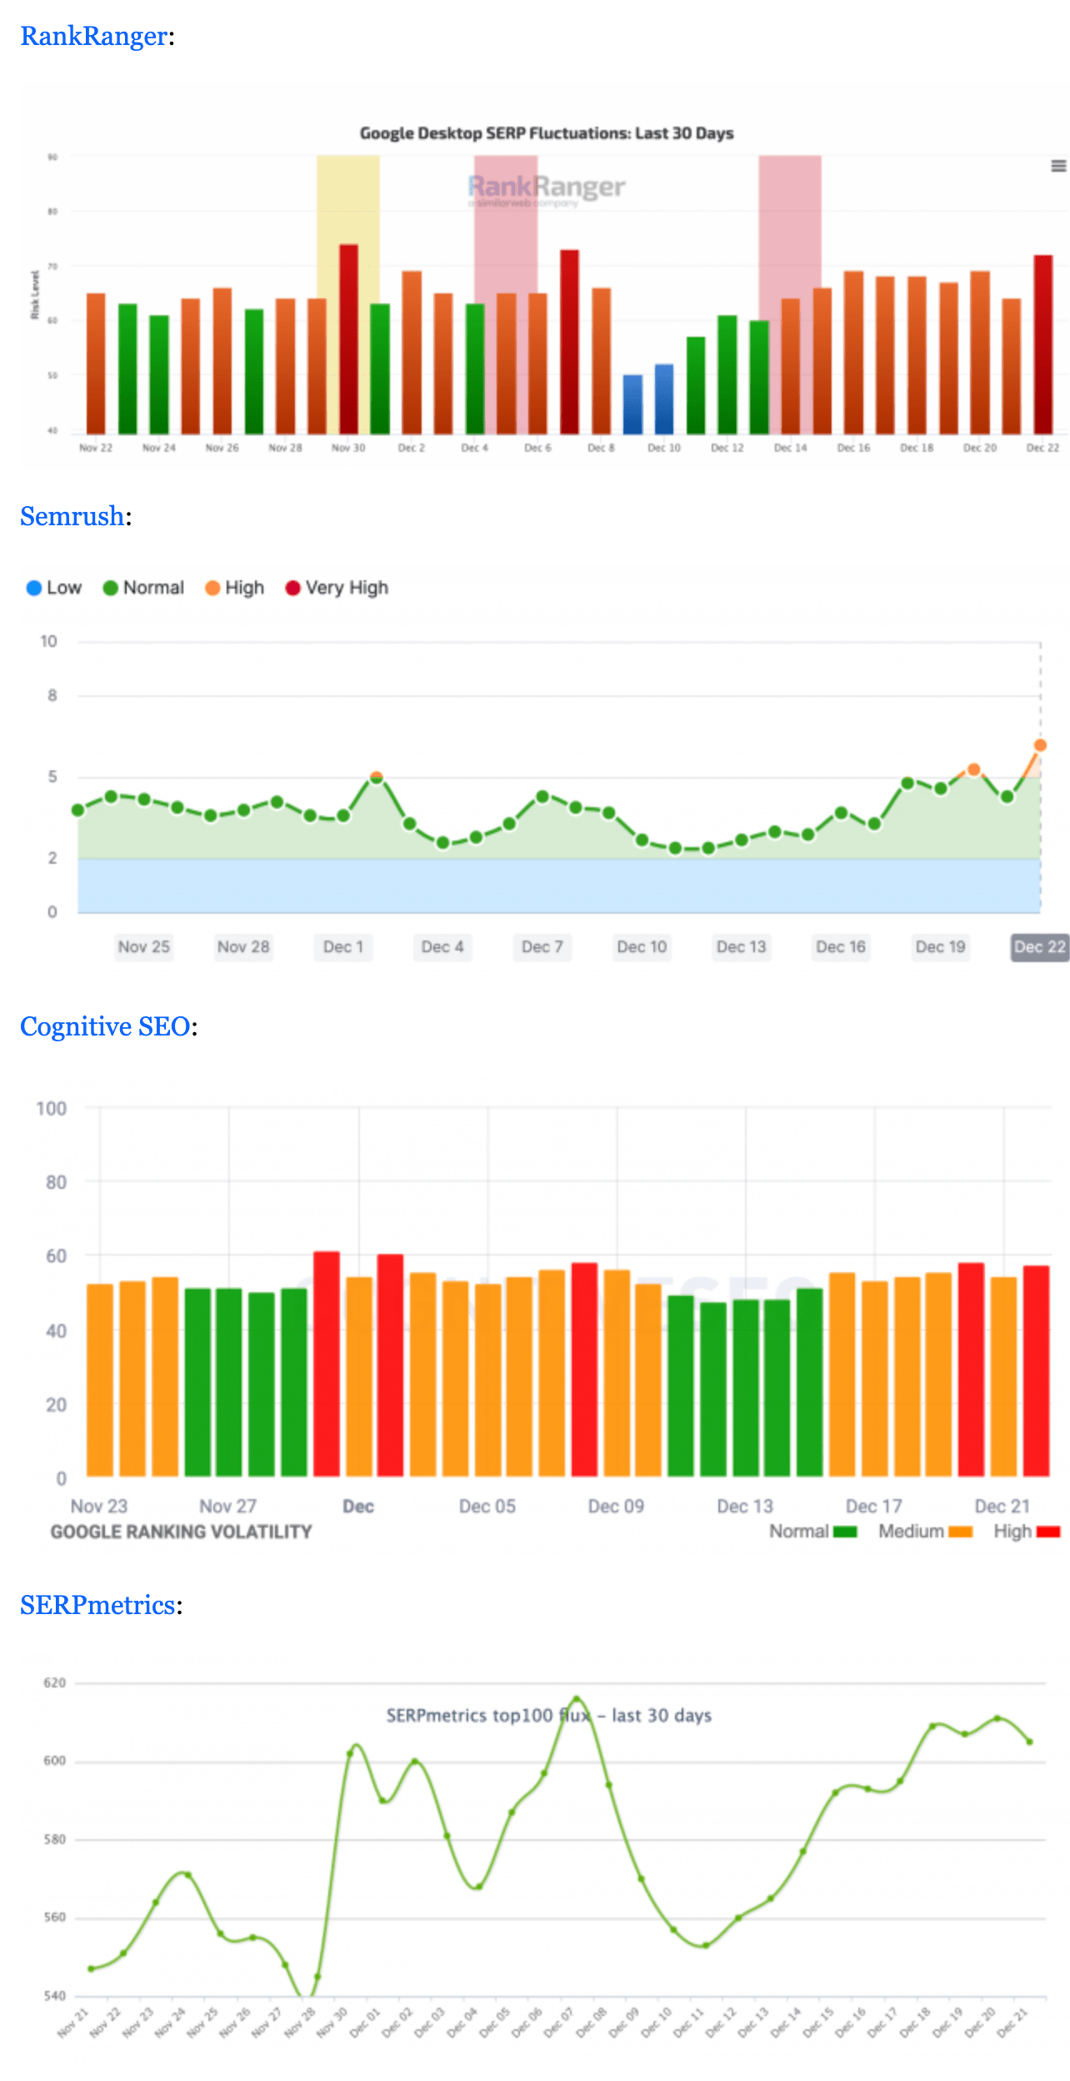This screenshot has height=2081, width=1070.
Task: Click the lowest blue bar in RankRanger chart
Action: pos(632,404)
